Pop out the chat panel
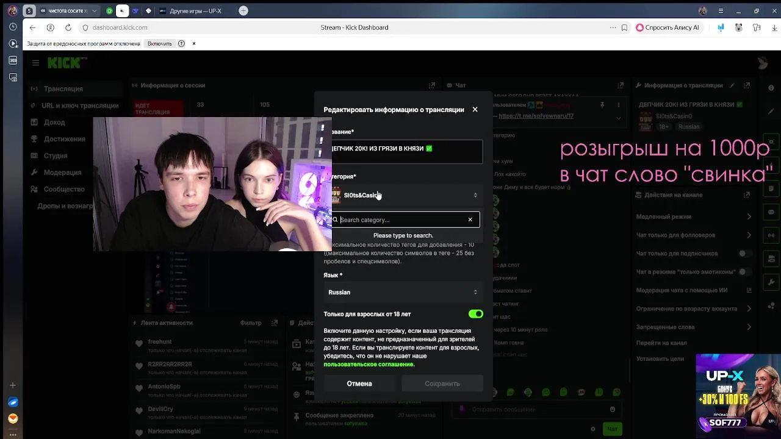 tap(620, 85)
